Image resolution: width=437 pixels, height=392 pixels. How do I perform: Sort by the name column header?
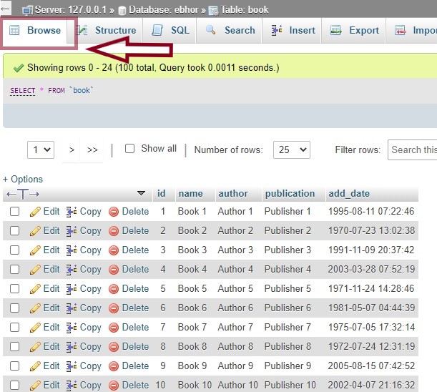pyautogui.click(x=191, y=193)
